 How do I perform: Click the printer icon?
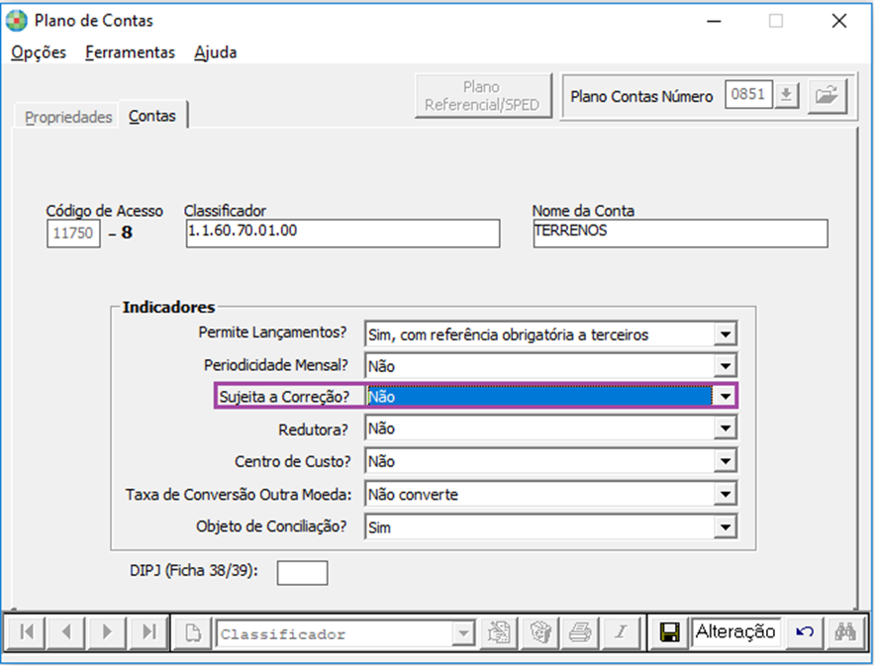[580, 633]
